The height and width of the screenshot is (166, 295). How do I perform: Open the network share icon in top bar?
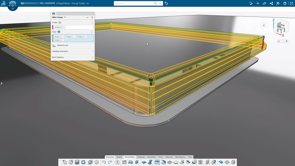(x=271, y=3)
